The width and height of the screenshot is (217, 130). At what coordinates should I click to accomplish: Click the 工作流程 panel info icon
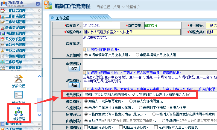click(x=52, y=18)
